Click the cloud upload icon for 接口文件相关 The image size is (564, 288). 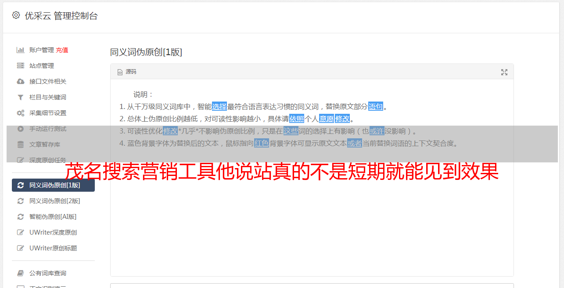point(20,81)
